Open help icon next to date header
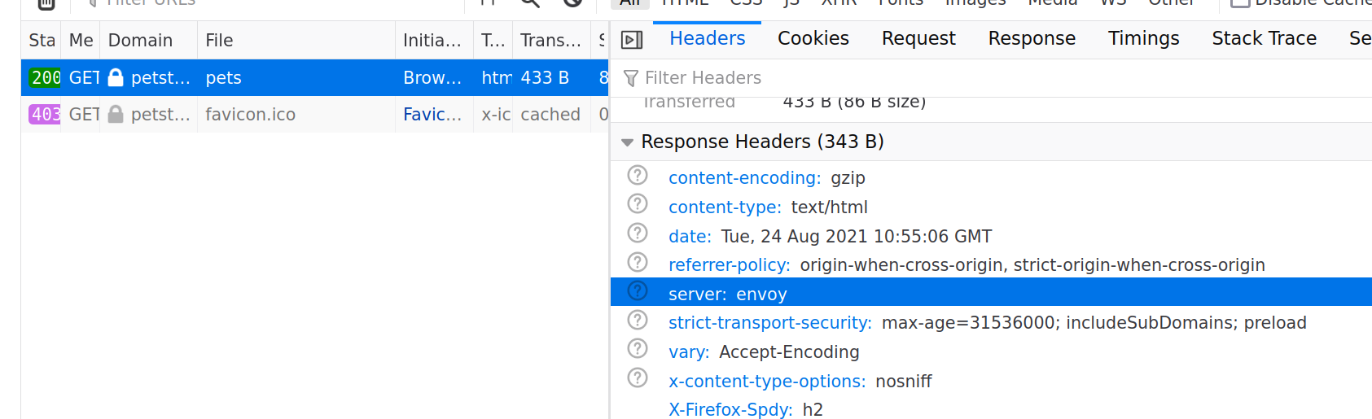The image size is (1372, 419). pyautogui.click(x=638, y=234)
